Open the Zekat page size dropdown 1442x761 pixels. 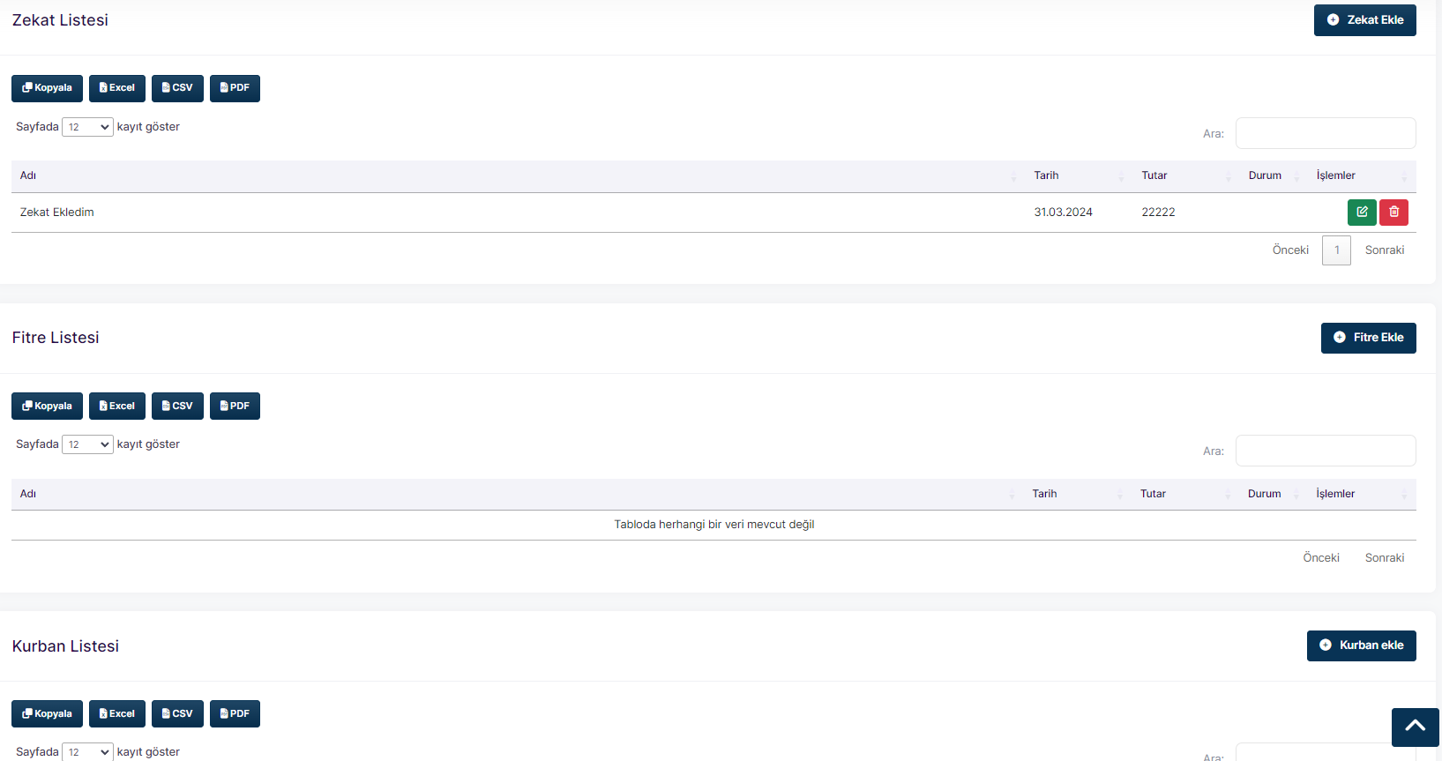[87, 127]
